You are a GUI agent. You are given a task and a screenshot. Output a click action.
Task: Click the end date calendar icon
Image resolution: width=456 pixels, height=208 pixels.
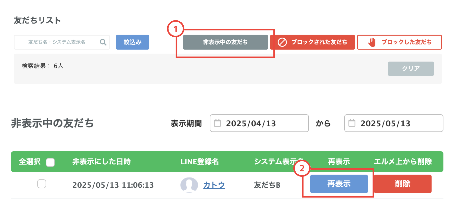click(x=352, y=123)
